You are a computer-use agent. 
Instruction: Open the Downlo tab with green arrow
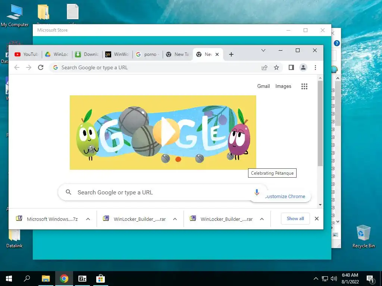click(87, 54)
